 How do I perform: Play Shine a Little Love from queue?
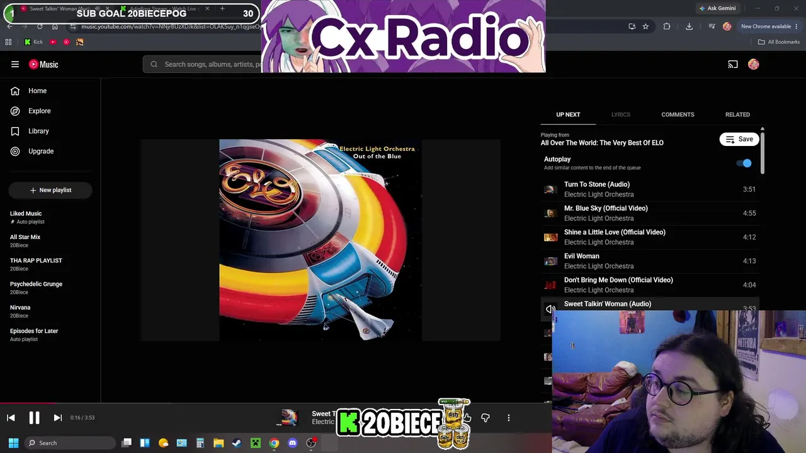click(650, 237)
